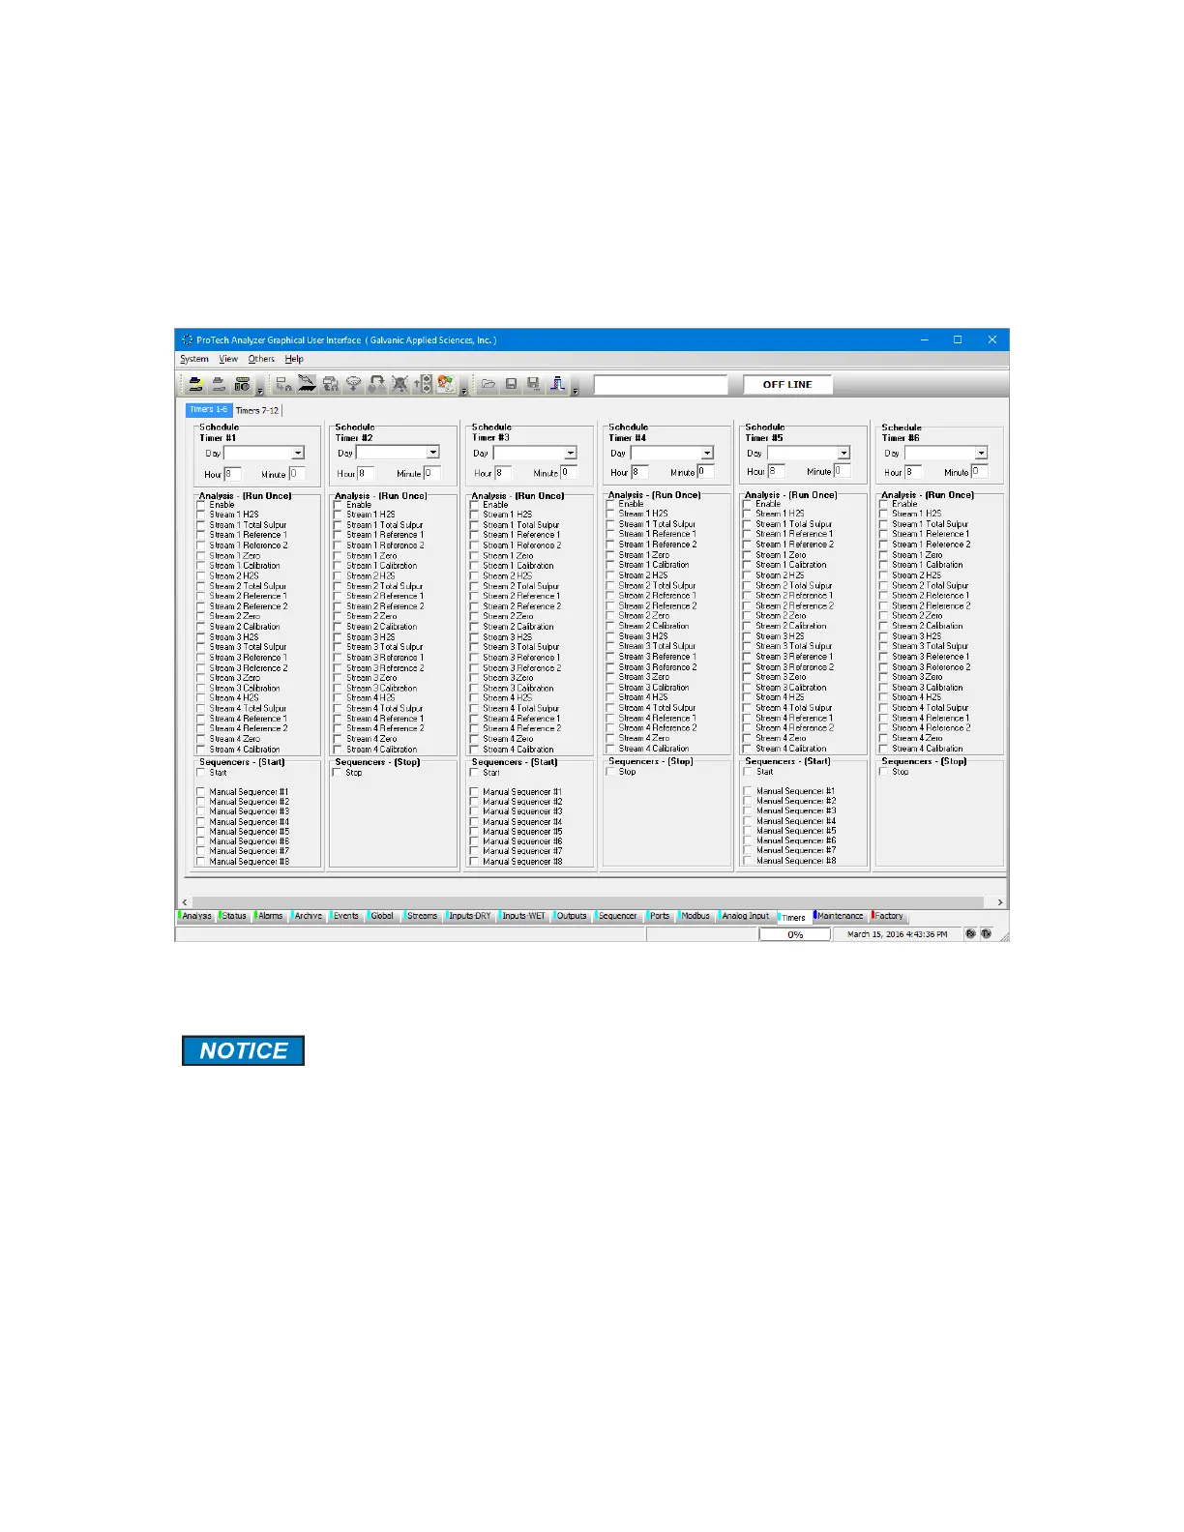Open the Day dropdown for Timer #6
The height and width of the screenshot is (1532, 1184).
click(981, 453)
